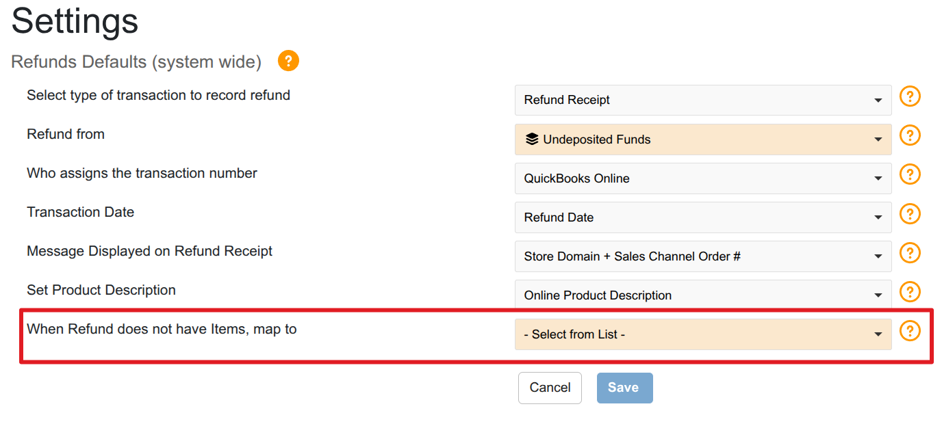The height and width of the screenshot is (426, 942).
Task: Open the '- Select from List -' dropdown
Action: tap(702, 334)
